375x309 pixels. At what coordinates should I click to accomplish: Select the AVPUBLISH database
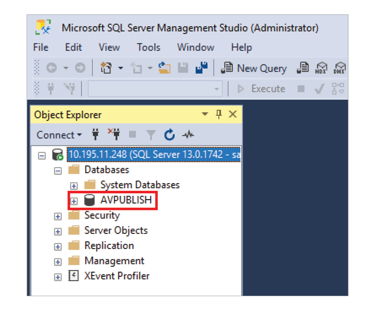(126, 200)
